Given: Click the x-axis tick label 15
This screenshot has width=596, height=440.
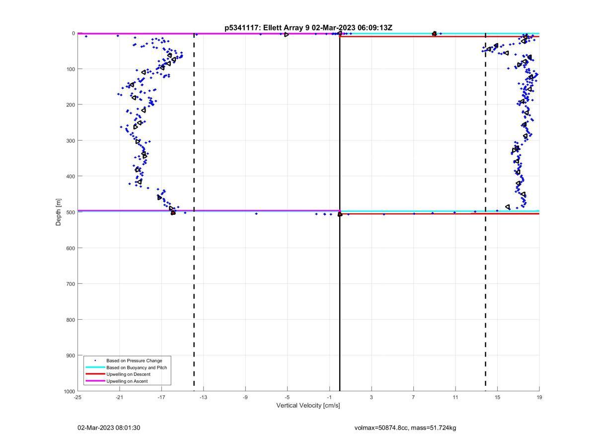Looking at the screenshot, I should (497, 397).
